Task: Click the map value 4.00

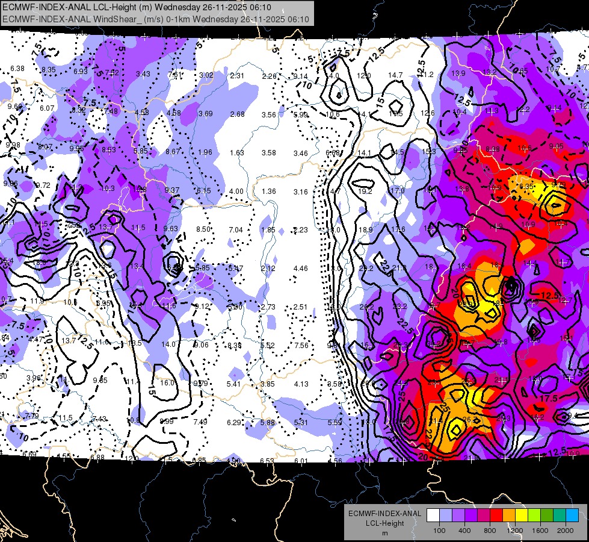Action: 236,192
